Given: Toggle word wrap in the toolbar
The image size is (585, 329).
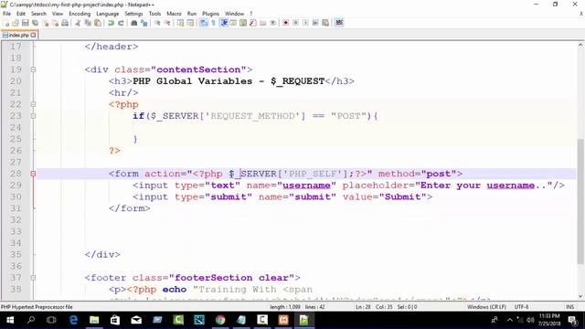Looking at the screenshot, I should (x=203, y=23).
